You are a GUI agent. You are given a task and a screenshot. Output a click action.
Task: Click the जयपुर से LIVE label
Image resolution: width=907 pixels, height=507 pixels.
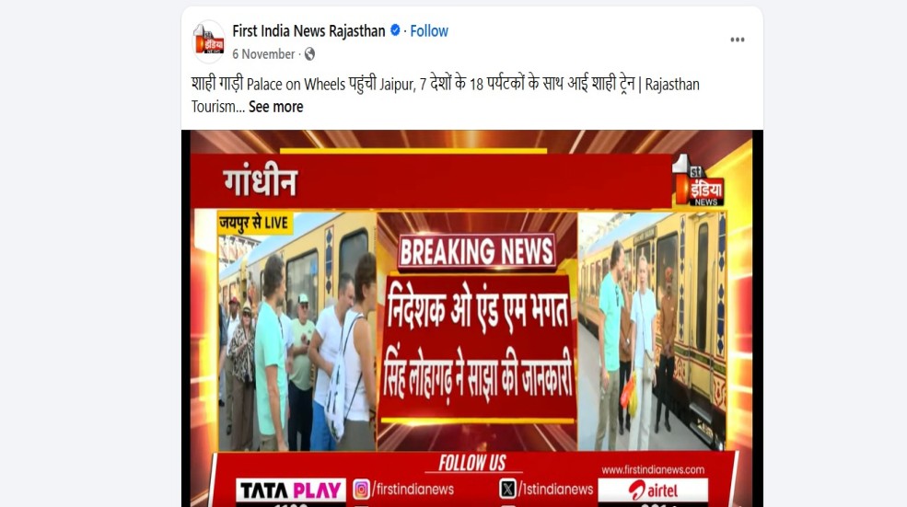tap(255, 223)
